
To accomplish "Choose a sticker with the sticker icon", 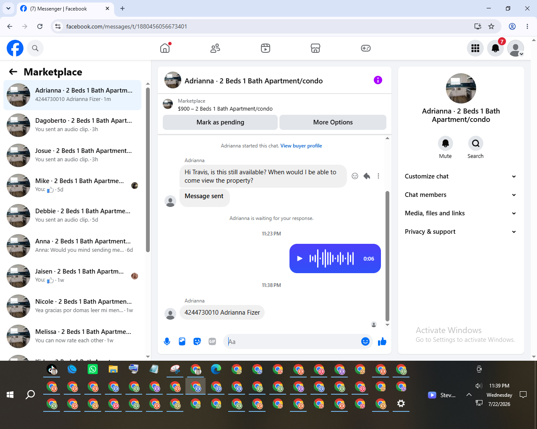I will point(197,341).
